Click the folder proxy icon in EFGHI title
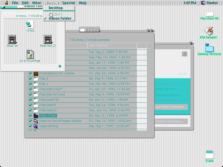Image resolution: width=223 pixels, height=167 pixels. click(x=82, y=30)
